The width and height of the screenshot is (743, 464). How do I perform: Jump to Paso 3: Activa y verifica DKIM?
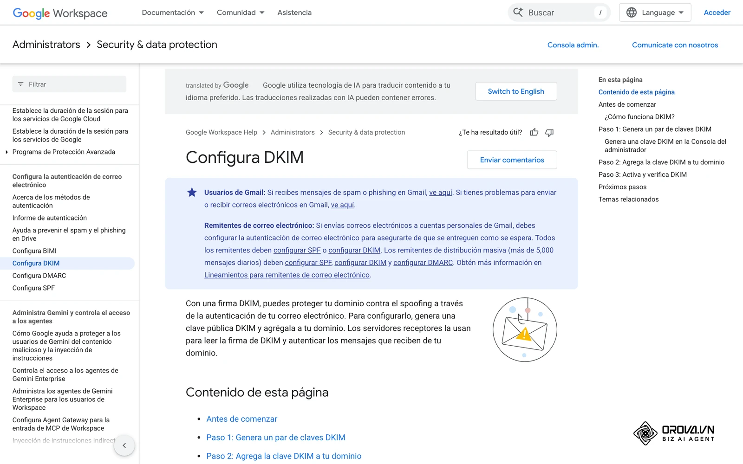643,174
